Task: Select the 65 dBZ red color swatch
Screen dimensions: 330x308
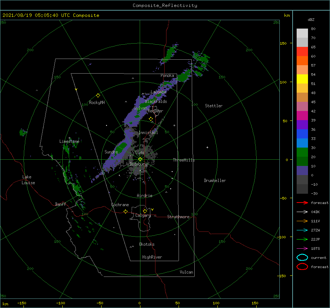Action: coord(302,51)
